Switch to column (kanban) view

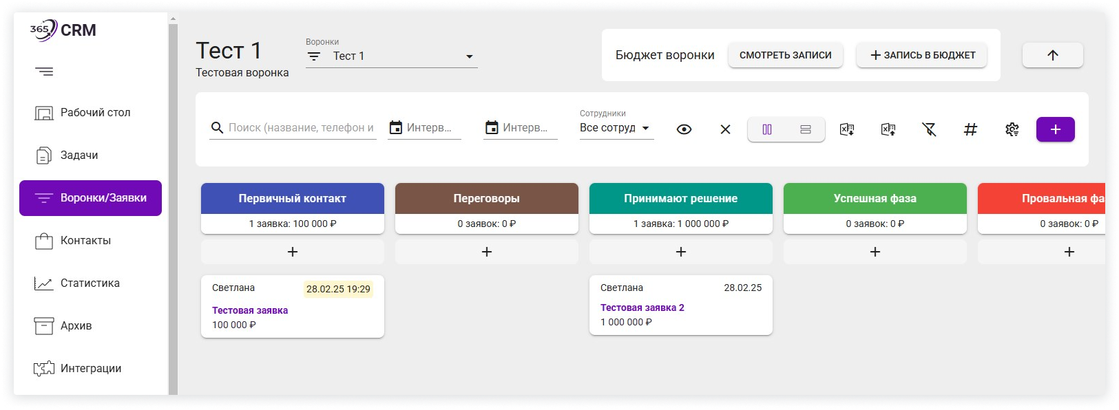tap(767, 129)
